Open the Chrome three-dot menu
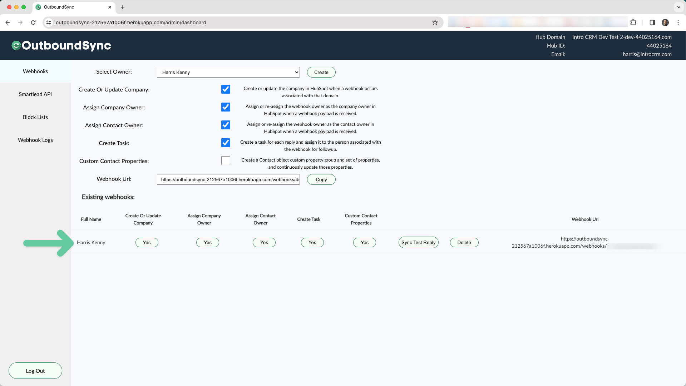This screenshot has height=386, width=686. [678, 23]
